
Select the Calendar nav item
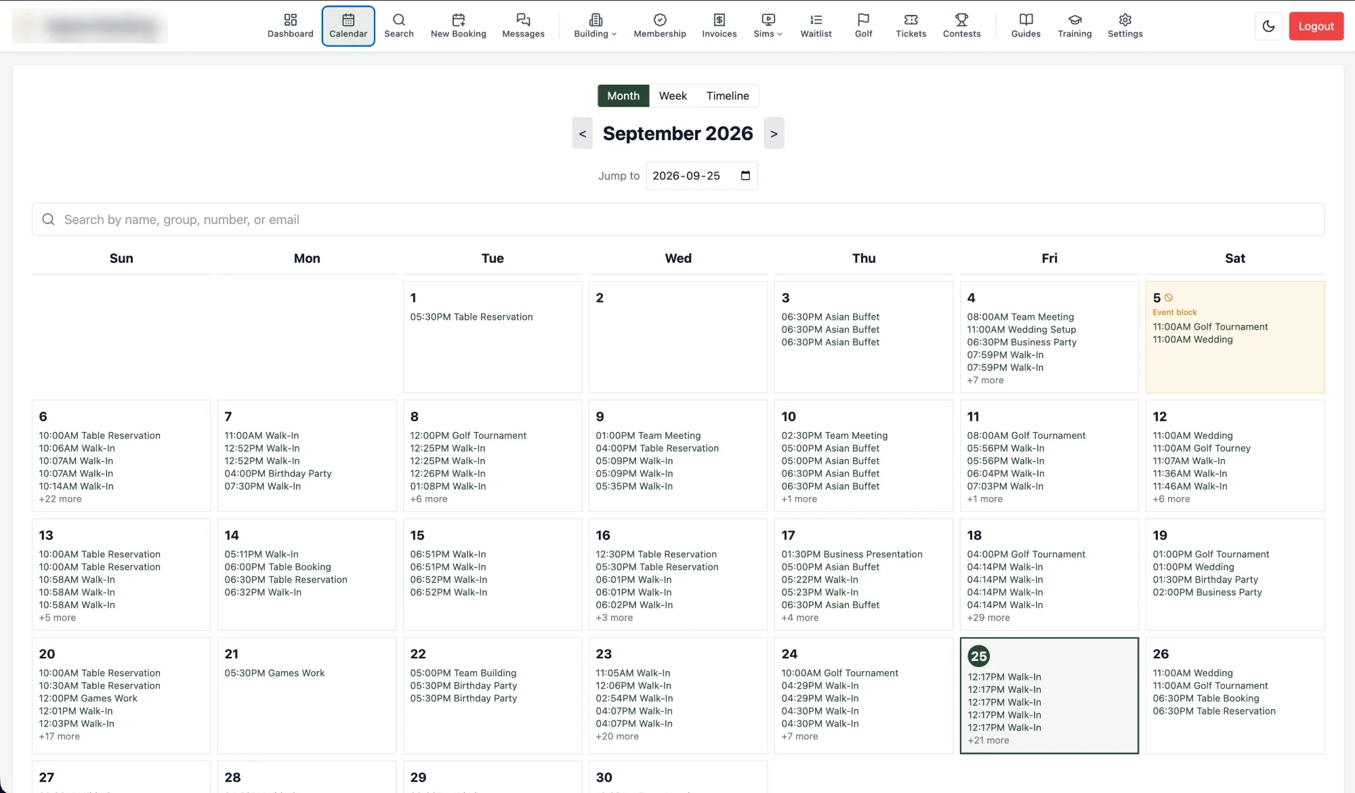pyautogui.click(x=348, y=26)
